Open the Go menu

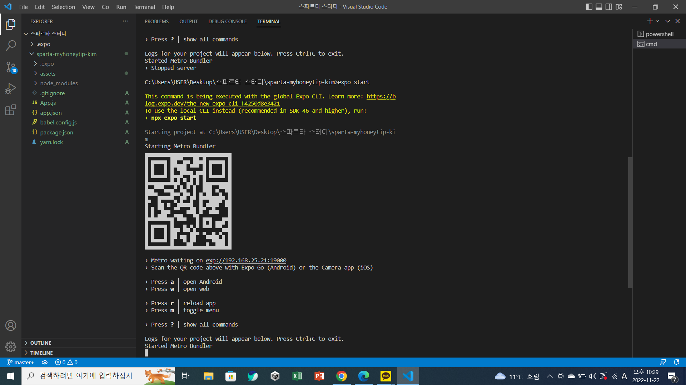click(105, 7)
